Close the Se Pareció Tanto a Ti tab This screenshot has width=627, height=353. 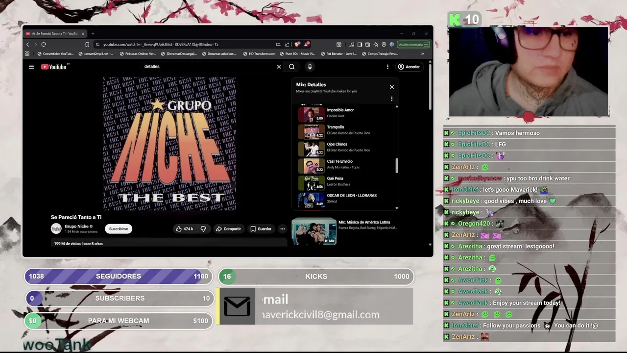[x=83, y=34]
